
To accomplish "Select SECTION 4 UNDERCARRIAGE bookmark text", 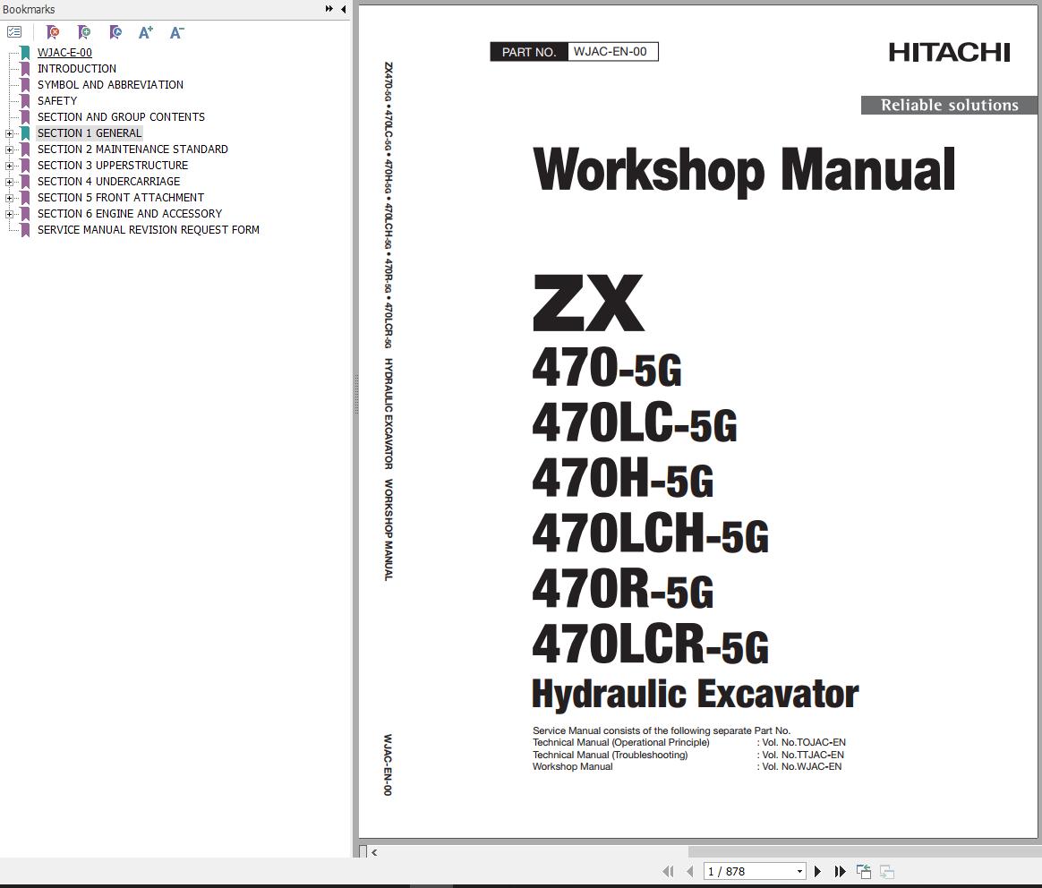I will click(x=108, y=182).
